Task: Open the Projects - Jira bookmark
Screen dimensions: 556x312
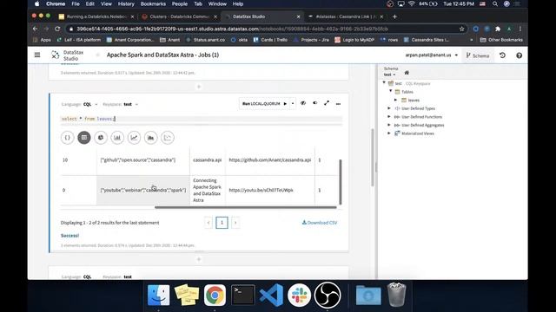Action: click(x=311, y=40)
